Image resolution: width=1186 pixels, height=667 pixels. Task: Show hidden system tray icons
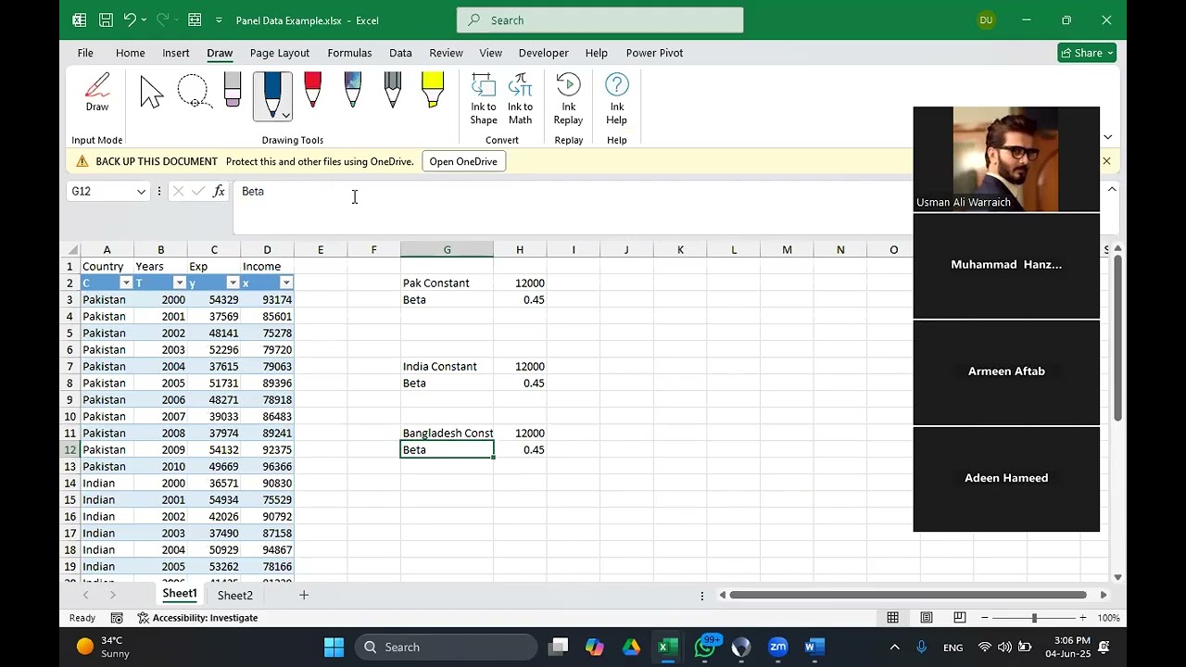[894, 647]
